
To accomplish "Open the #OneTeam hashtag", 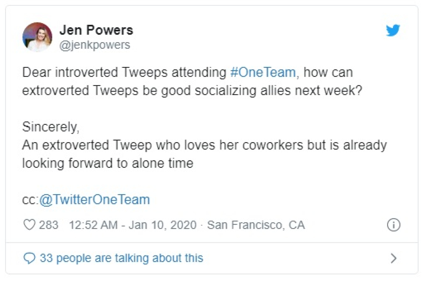I will coord(263,73).
